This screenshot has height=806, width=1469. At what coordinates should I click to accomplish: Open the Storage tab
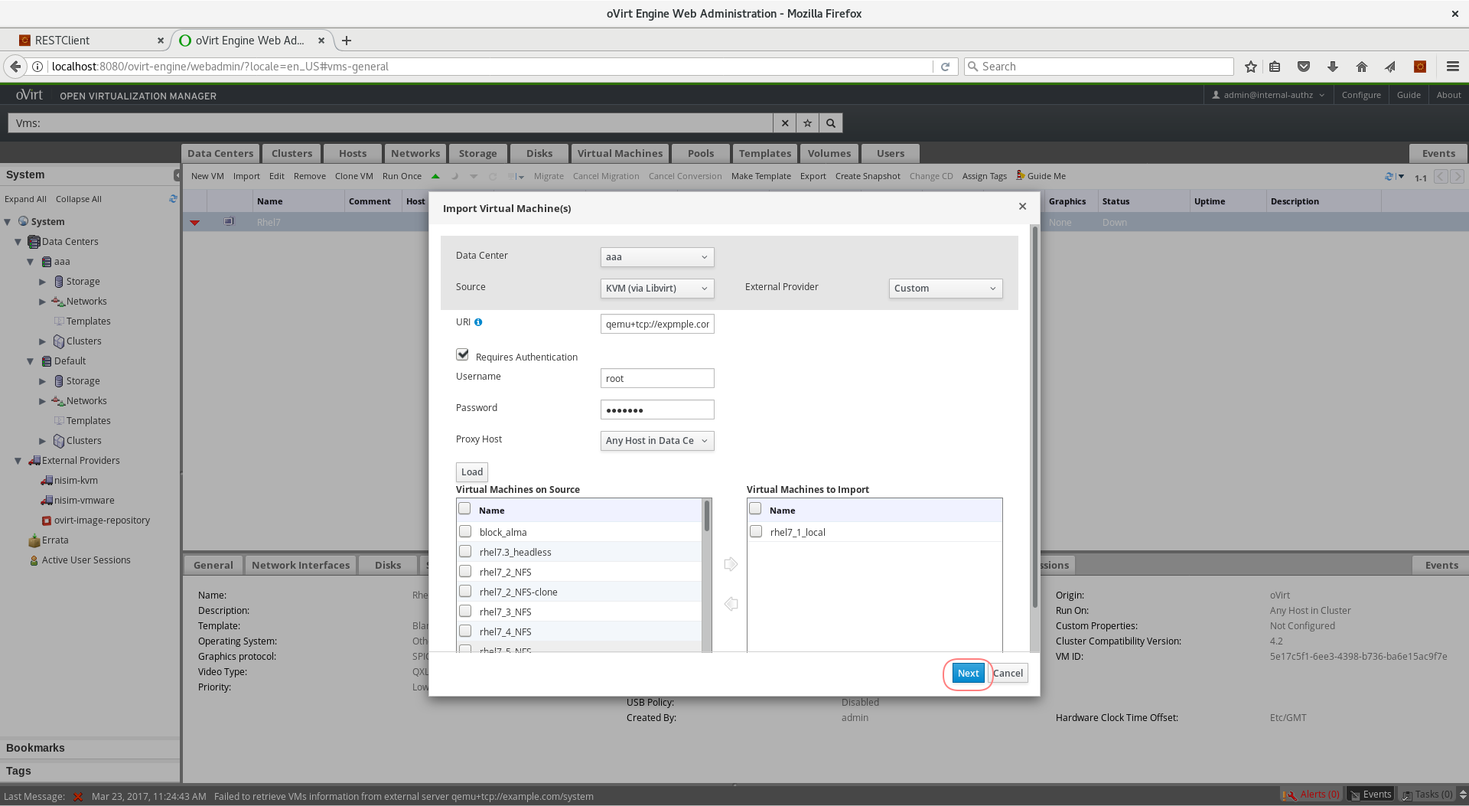477,153
